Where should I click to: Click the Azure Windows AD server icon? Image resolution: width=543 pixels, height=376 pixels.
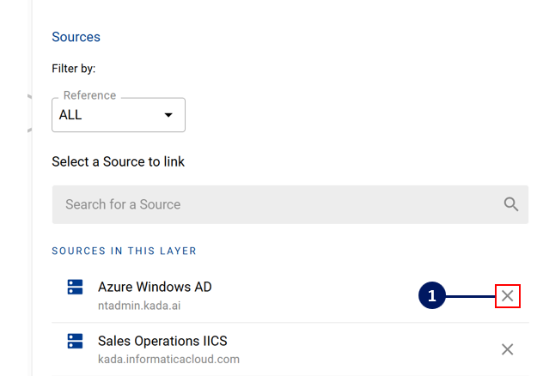point(75,288)
